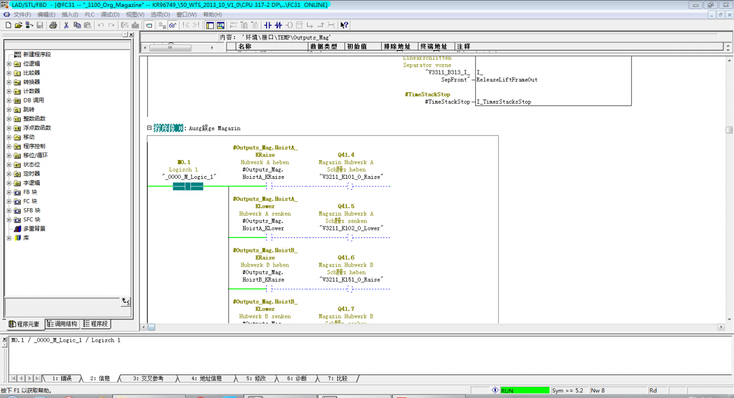The height and width of the screenshot is (398, 734).
Task: Select the 4: 地址信息 output tab
Action: (x=206, y=379)
